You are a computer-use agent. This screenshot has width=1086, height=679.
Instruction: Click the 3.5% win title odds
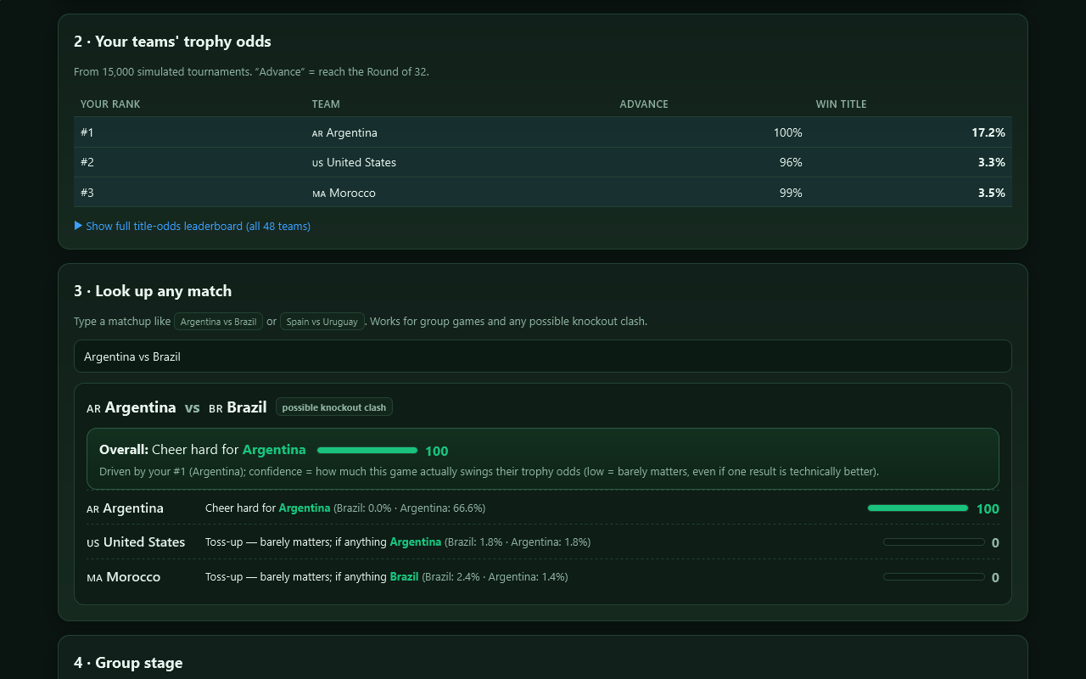coord(991,193)
